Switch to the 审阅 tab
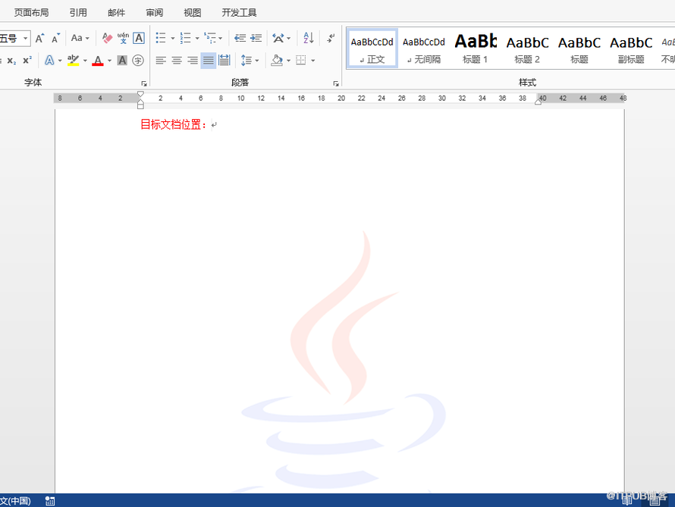 [155, 13]
